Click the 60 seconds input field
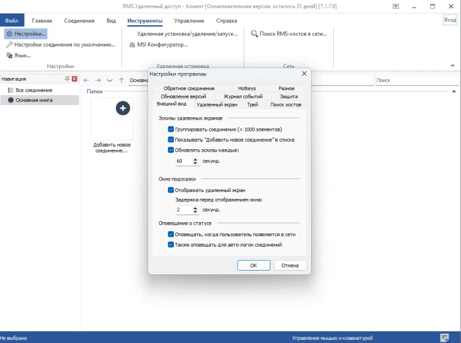Viewport: 461px width, 343px height. (184, 161)
